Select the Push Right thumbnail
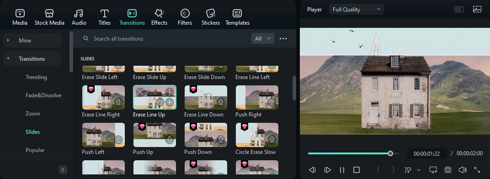This screenshot has width=490, height=179. click(x=257, y=97)
